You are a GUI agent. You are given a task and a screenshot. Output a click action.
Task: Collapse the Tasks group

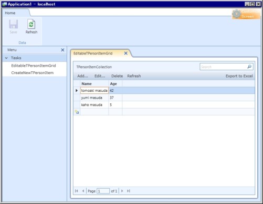pyautogui.click(x=6, y=58)
